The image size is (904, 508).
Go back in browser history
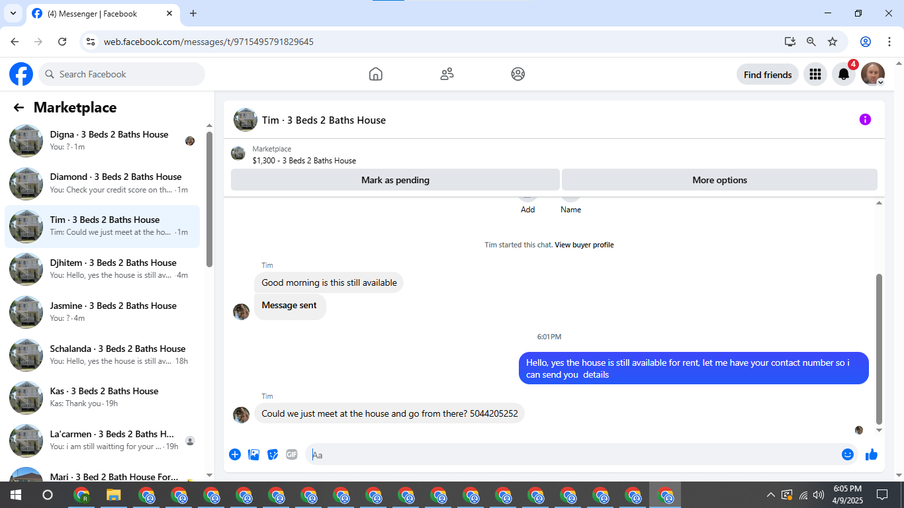point(15,42)
